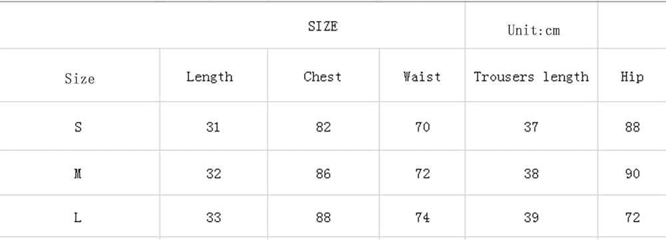Select the Hip column header
Screen dimensions: 666x240
coord(632,76)
